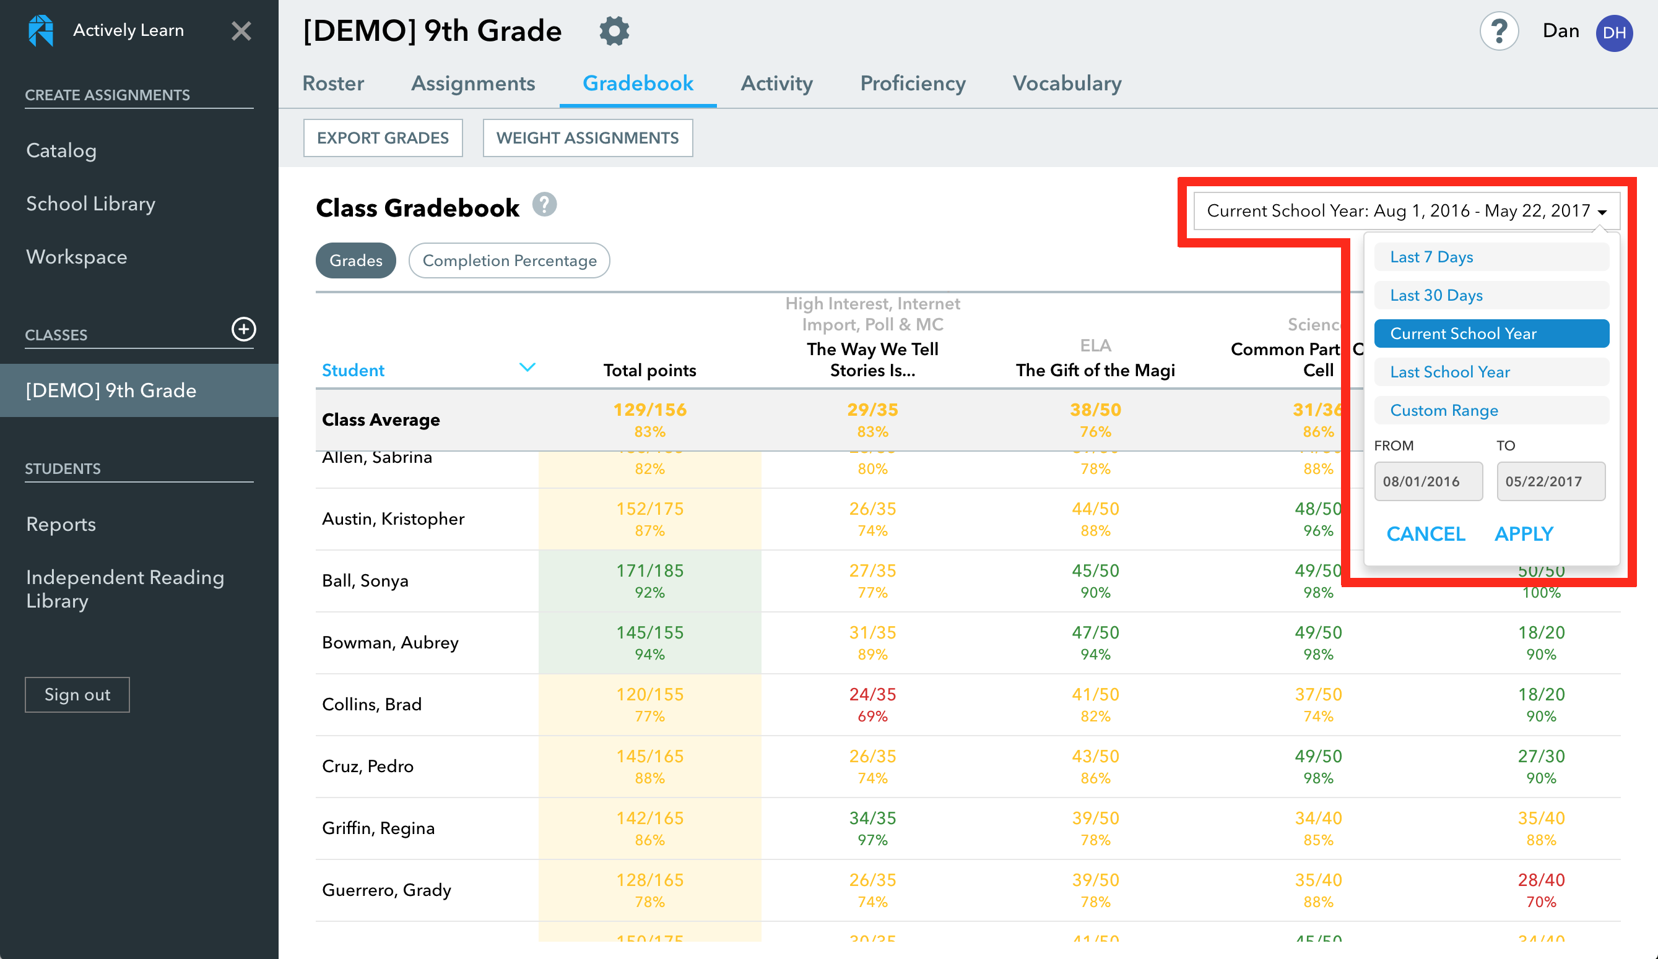Open student Ball, Sonya

click(x=365, y=580)
